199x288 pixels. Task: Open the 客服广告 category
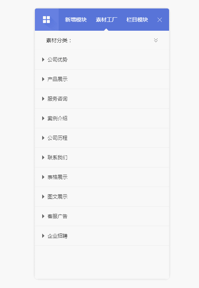tap(102, 216)
